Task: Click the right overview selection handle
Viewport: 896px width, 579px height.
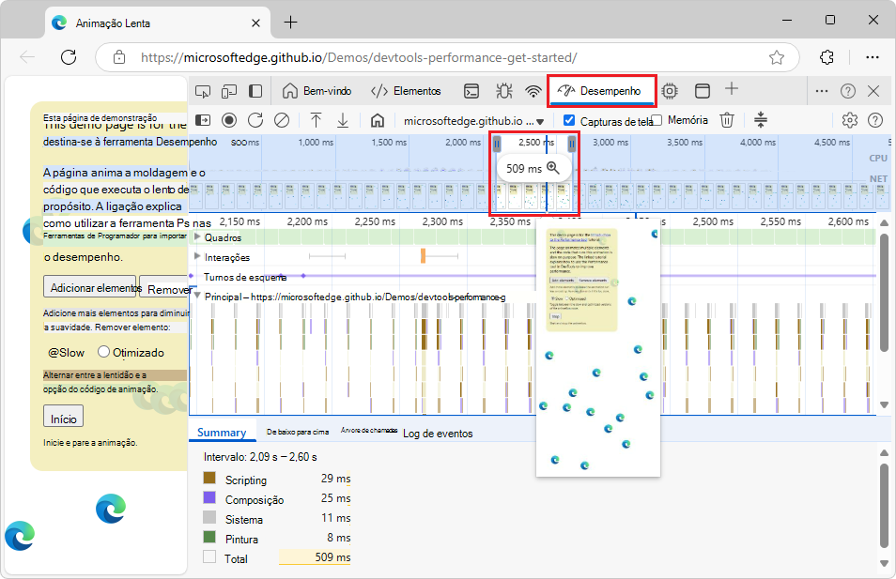Action: click(x=572, y=144)
